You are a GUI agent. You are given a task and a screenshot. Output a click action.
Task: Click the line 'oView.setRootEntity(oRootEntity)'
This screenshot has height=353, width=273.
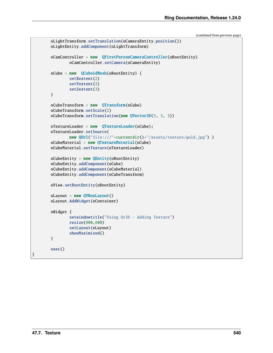point(88,185)
